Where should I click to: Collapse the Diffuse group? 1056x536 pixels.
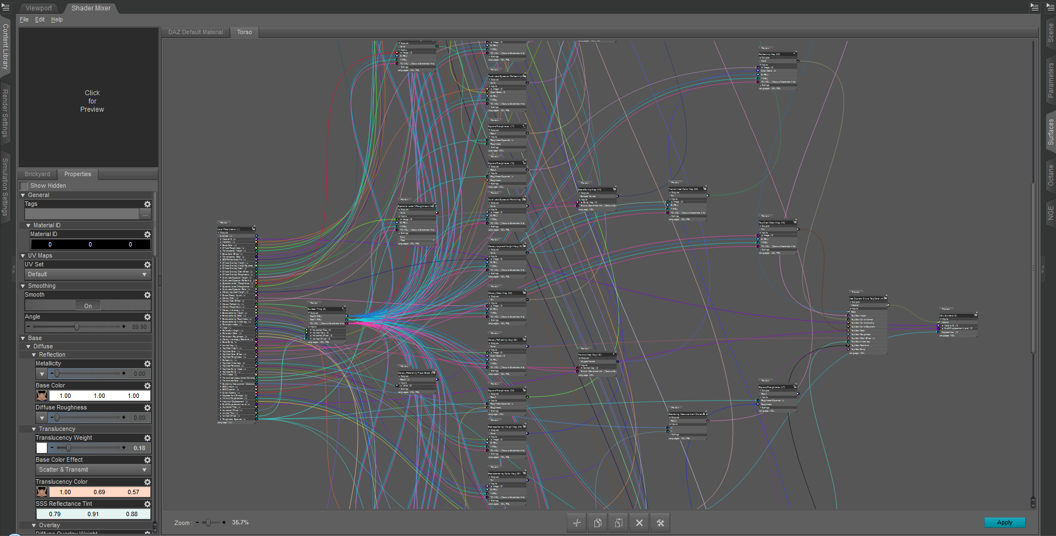click(29, 347)
